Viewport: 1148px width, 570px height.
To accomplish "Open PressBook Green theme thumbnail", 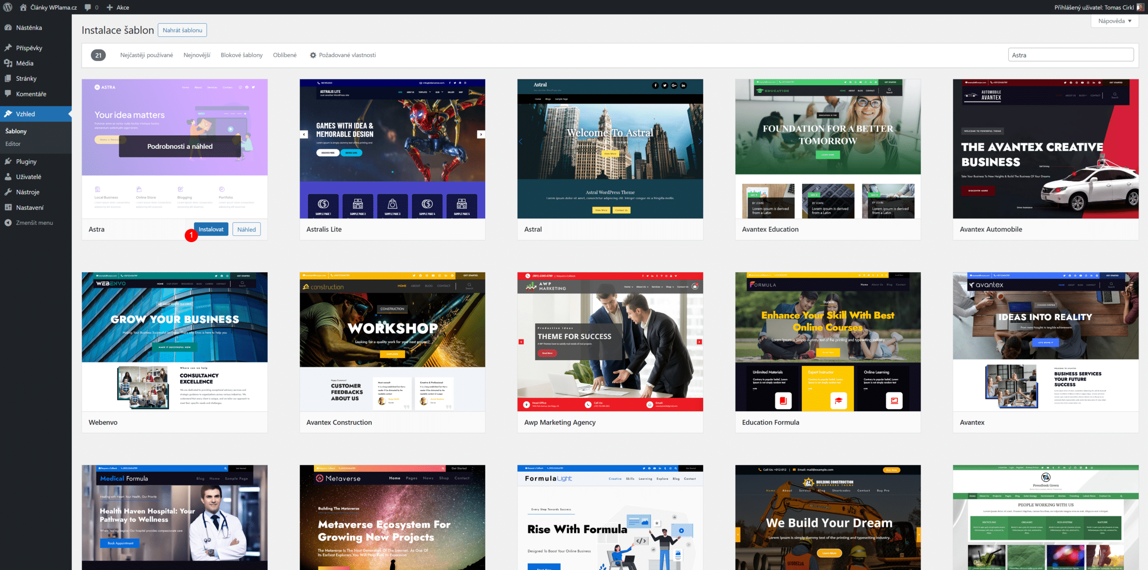I will coord(1046,518).
